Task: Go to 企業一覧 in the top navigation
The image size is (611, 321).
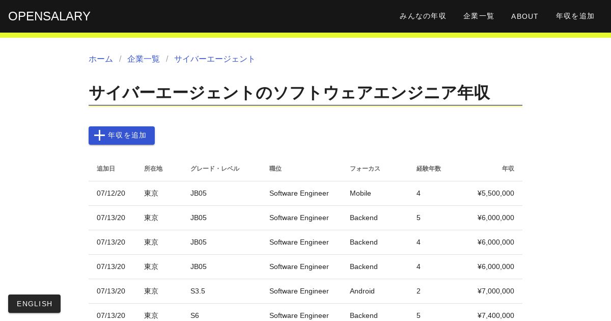Action: [x=479, y=16]
